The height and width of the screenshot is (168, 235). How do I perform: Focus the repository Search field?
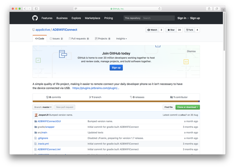(x=158, y=18)
